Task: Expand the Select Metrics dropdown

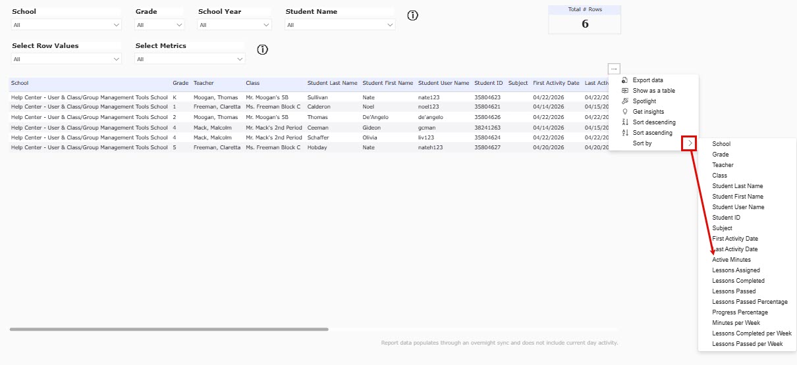Action: pos(190,59)
